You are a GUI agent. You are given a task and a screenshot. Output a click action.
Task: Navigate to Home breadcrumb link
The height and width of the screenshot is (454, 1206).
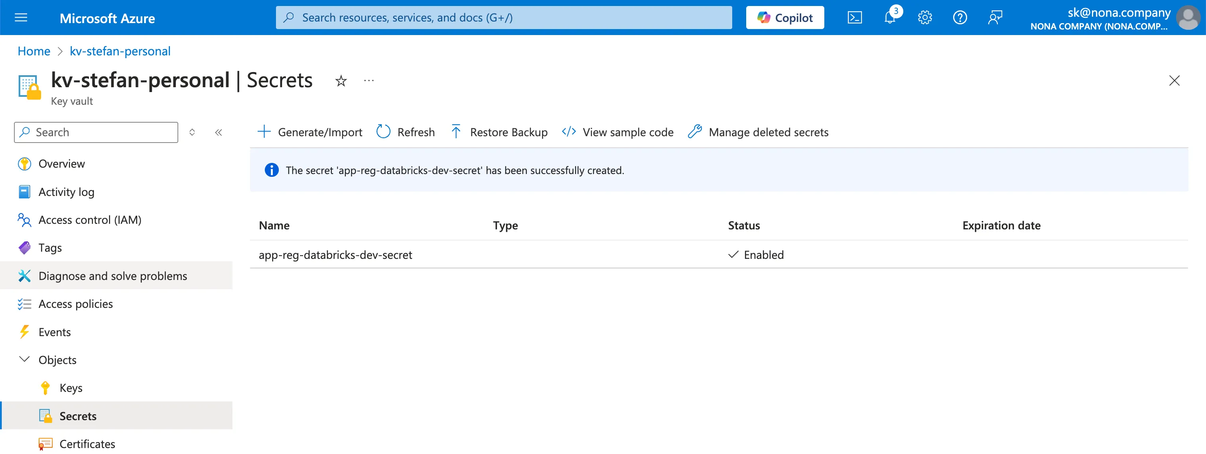(x=34, y=51)
